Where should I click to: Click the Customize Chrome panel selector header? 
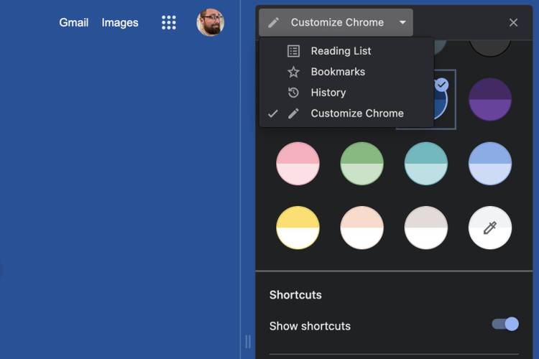tap(336, 22)
